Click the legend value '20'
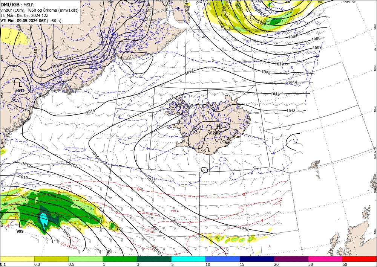This screenshot has width=377, height=267. [x=276, y=264]
